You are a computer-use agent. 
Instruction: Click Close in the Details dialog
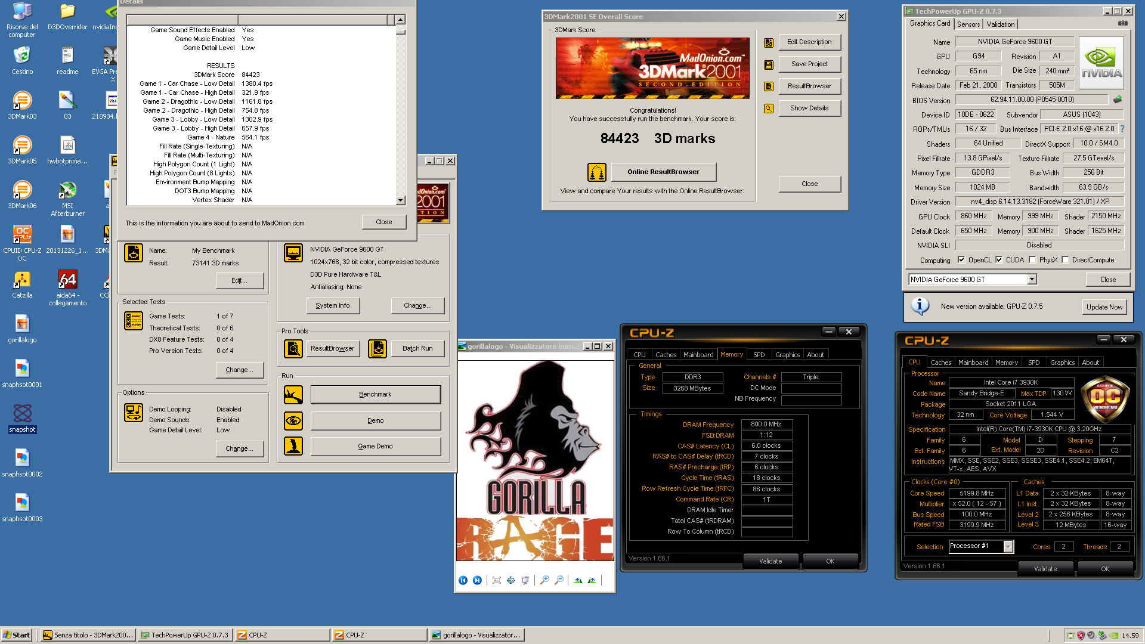384,222
